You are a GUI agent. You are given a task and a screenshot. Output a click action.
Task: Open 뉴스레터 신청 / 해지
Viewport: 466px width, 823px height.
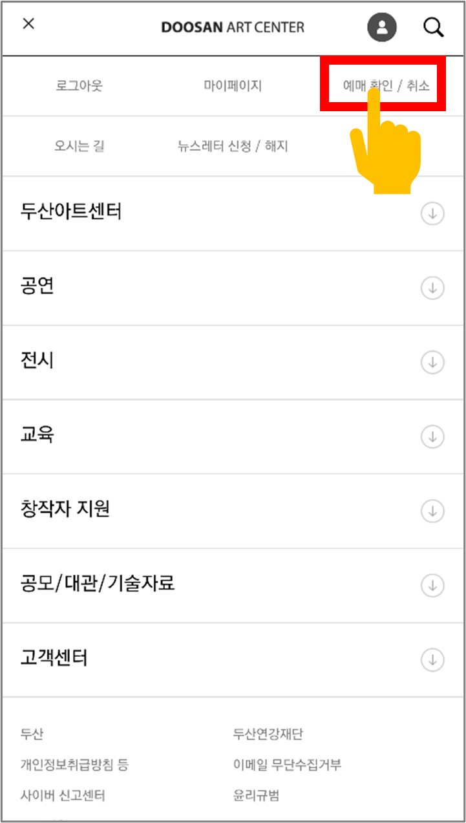pyautogui.click(x=233, y=146)
